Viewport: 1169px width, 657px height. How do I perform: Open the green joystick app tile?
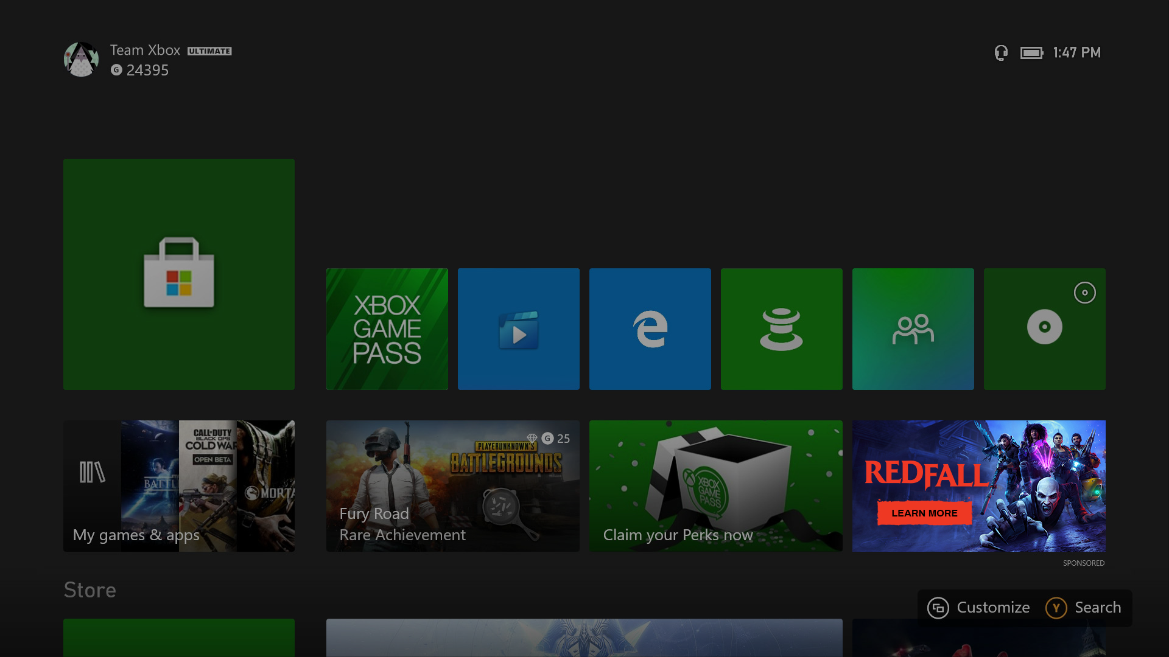coord(781,328)
